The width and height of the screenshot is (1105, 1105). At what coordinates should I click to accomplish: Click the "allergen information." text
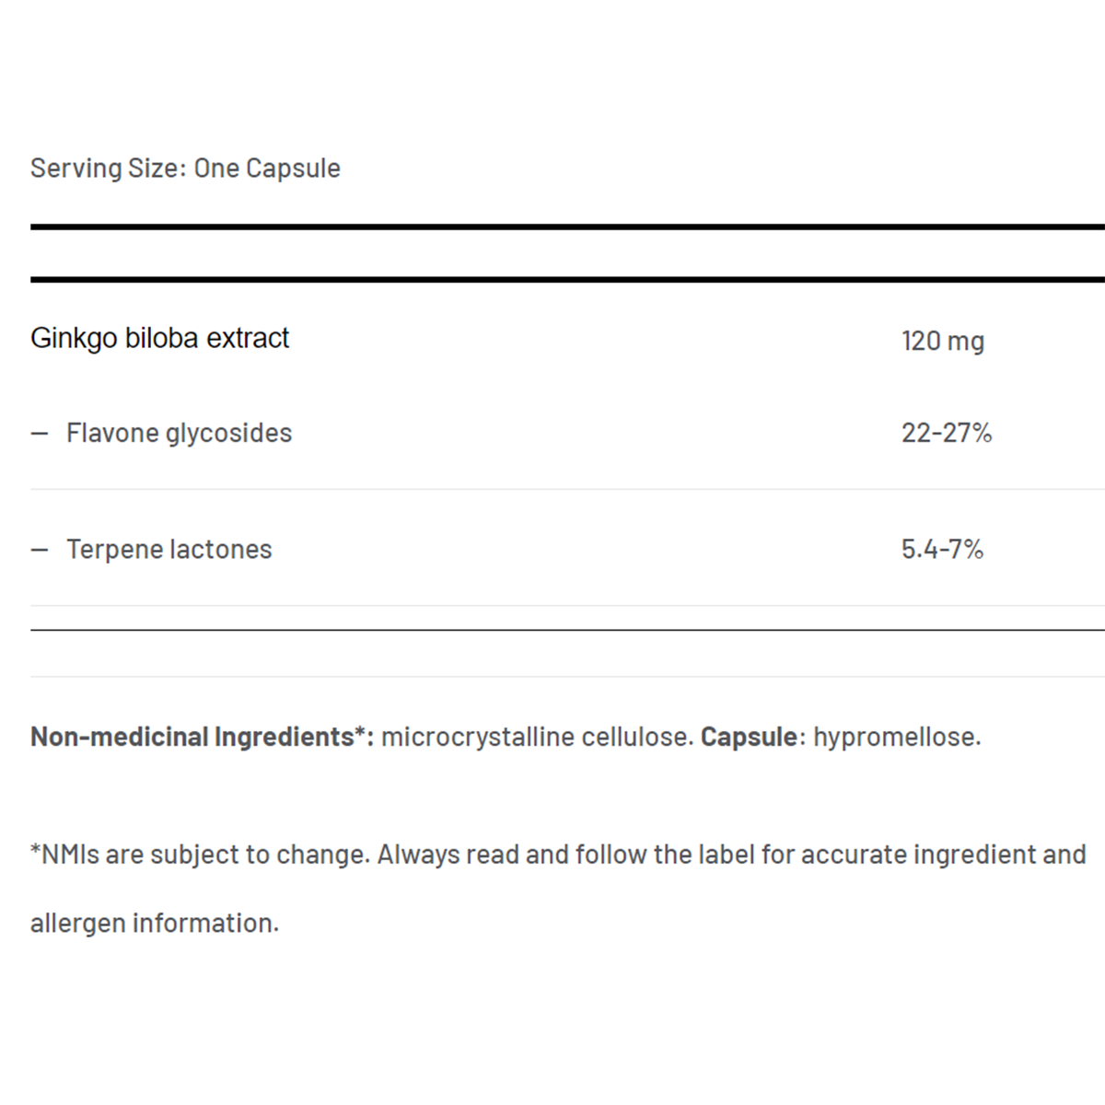[154, 923]
